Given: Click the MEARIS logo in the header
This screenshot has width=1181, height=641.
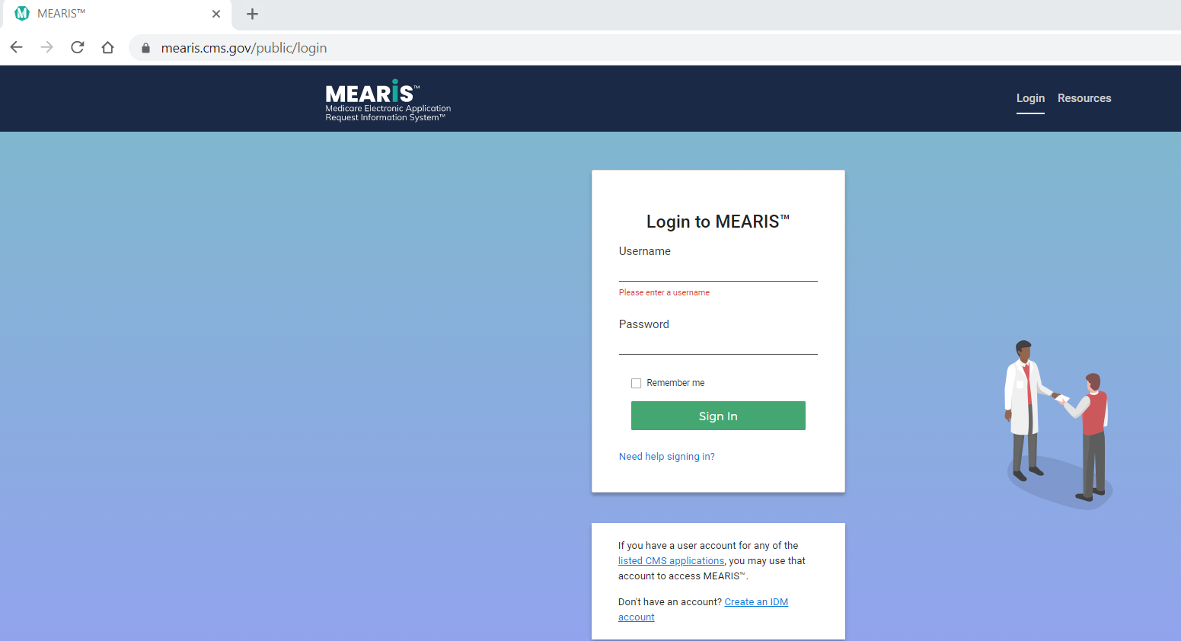Looking at the screenshot, I should coord(388,100).
